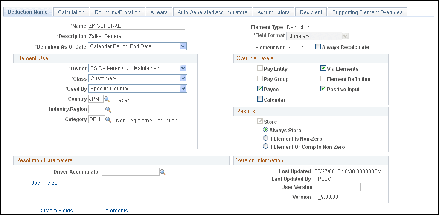This screenshot has height=215, width=439.
Task: Open the Country lookup magnifier
Action: 108,99
